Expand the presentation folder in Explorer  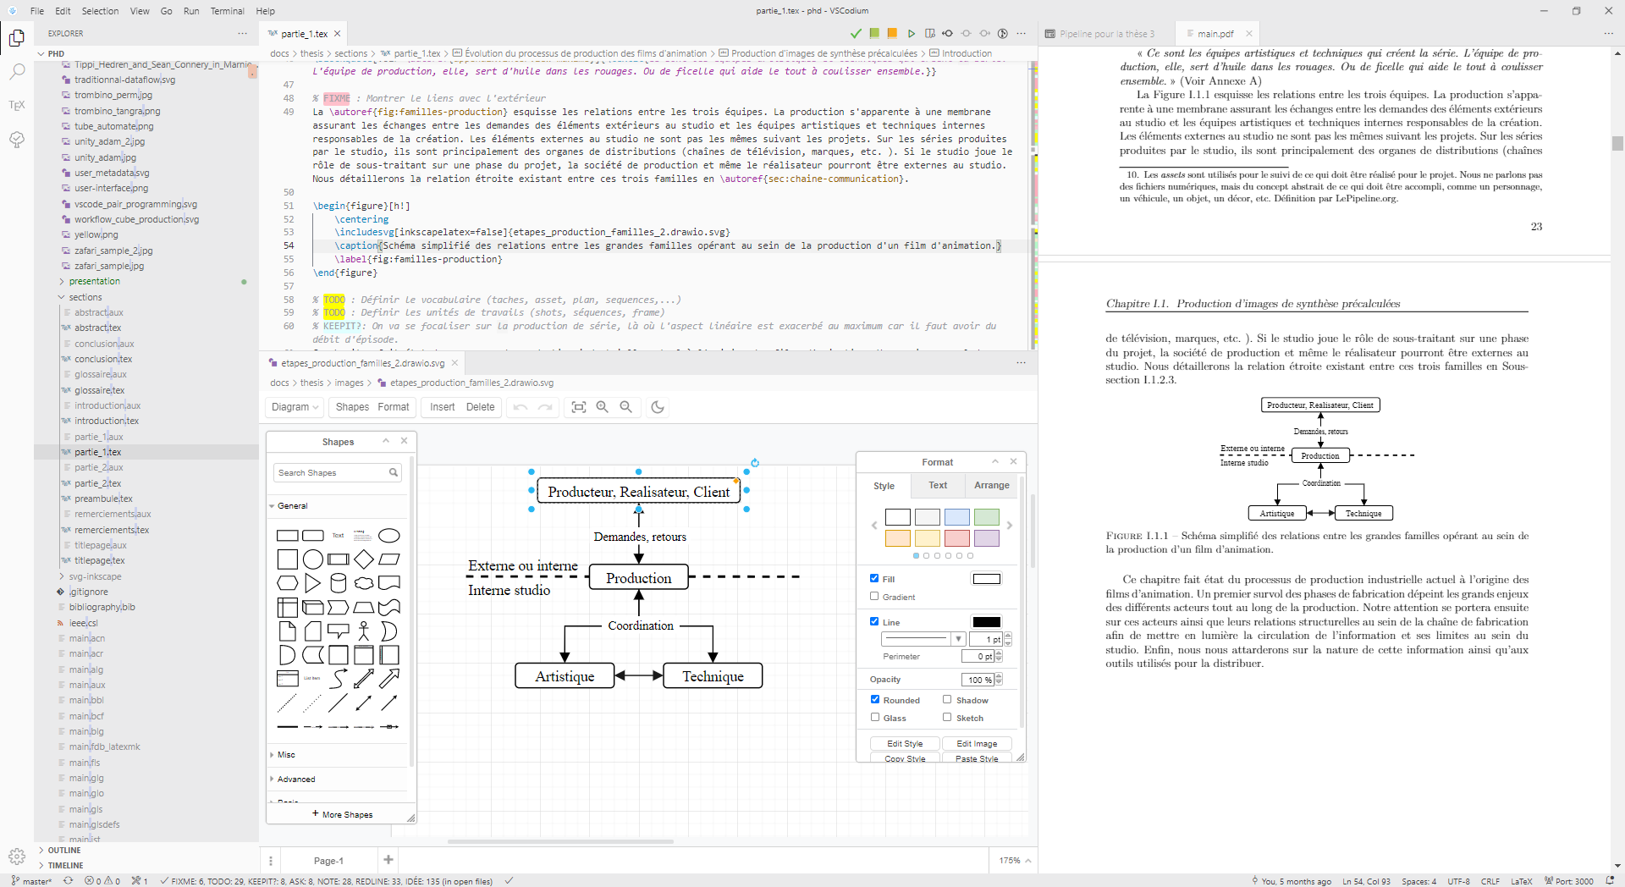coord(94,282)
